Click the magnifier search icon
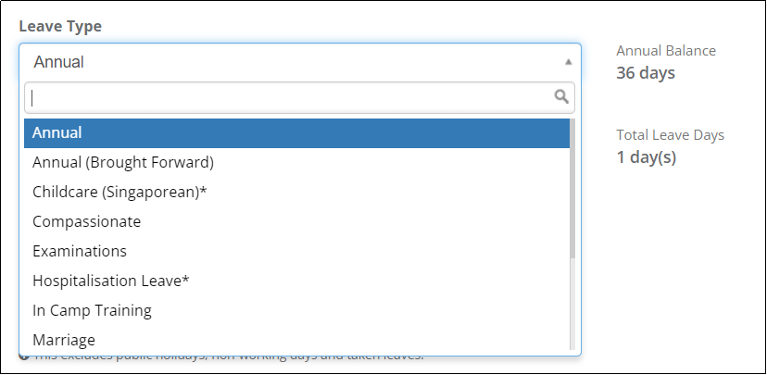767x375 pixels. click(561, 97)
